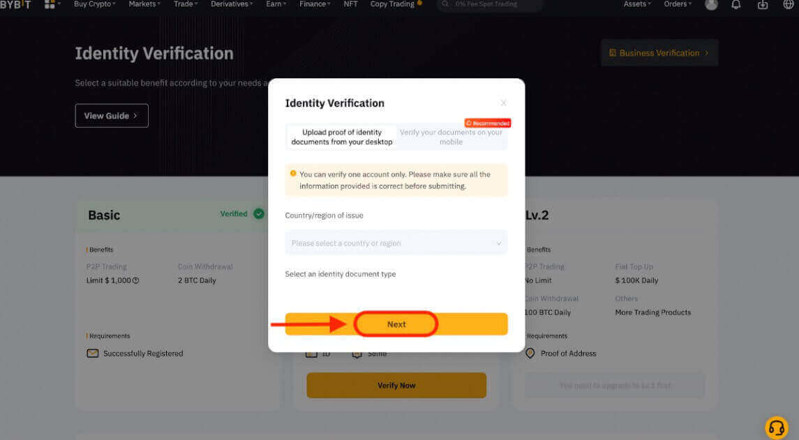Select 'Upload proof of identity documents from your desktop'
This screenshot has width=799, height=440.
(341, 136)
